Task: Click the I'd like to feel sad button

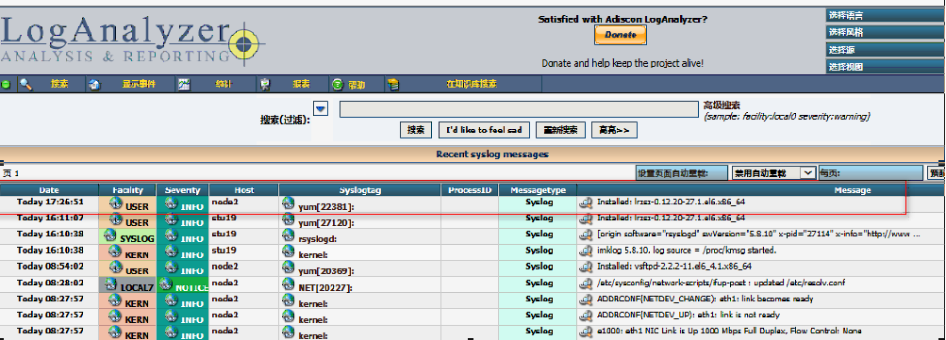Action: [x=485, y=130]
